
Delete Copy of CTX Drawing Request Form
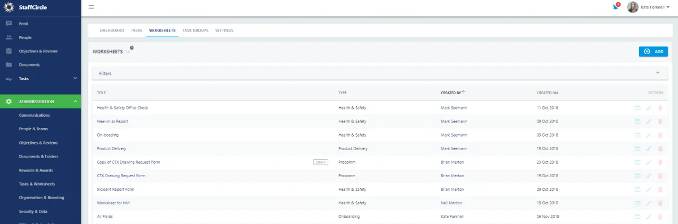click(660, 162)
